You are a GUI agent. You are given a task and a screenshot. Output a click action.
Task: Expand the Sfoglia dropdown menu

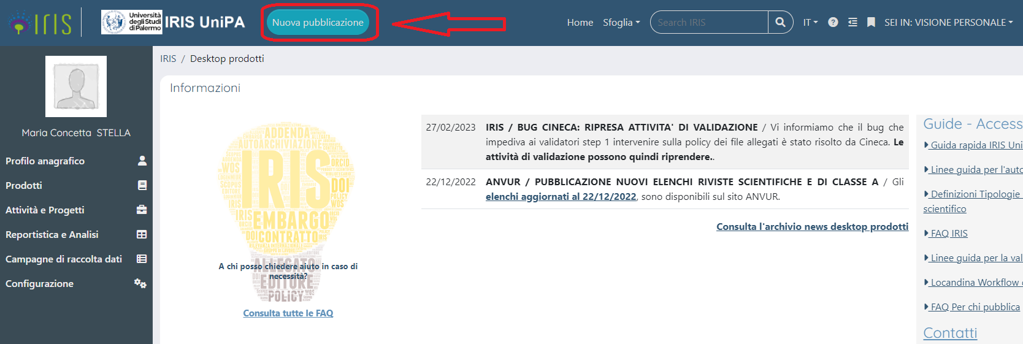pyautogui.click(x=621, y=22)
